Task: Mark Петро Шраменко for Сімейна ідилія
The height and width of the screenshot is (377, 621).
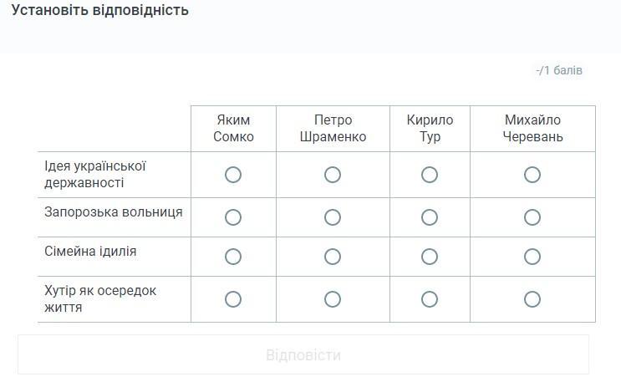Action: (x=333, y=257)
